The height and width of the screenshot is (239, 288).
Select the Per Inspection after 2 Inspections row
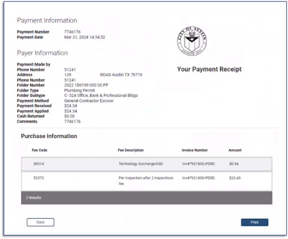tap(146, 180)
